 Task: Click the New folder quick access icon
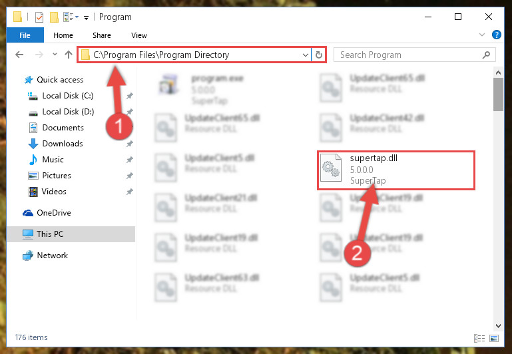point(54,17)
